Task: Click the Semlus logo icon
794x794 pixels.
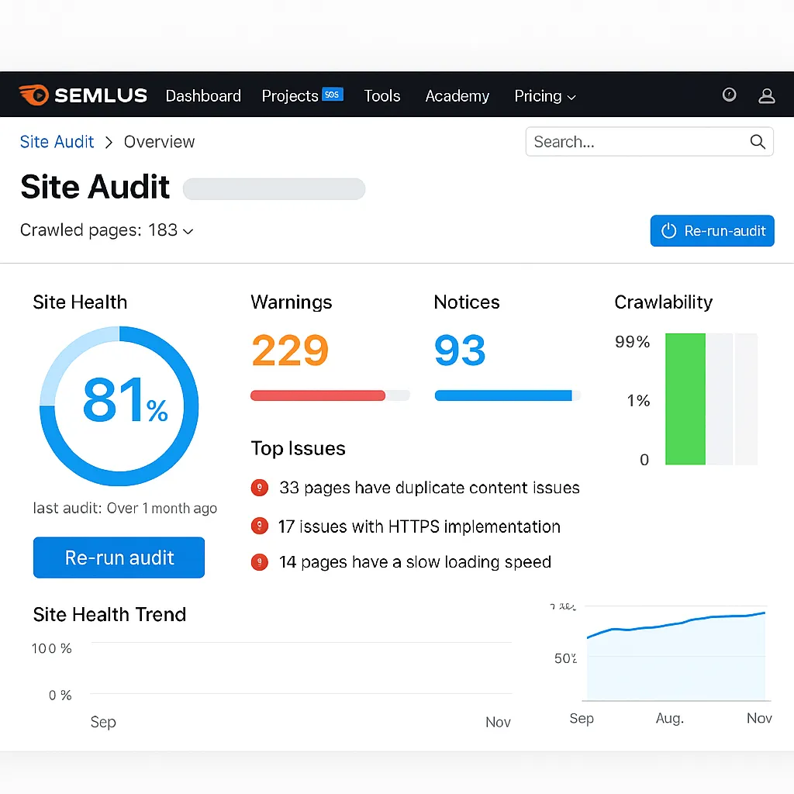Action: point(34,95)
